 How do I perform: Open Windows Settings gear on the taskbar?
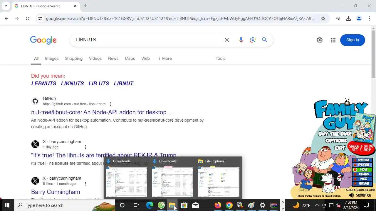click(x=263, y=205)
